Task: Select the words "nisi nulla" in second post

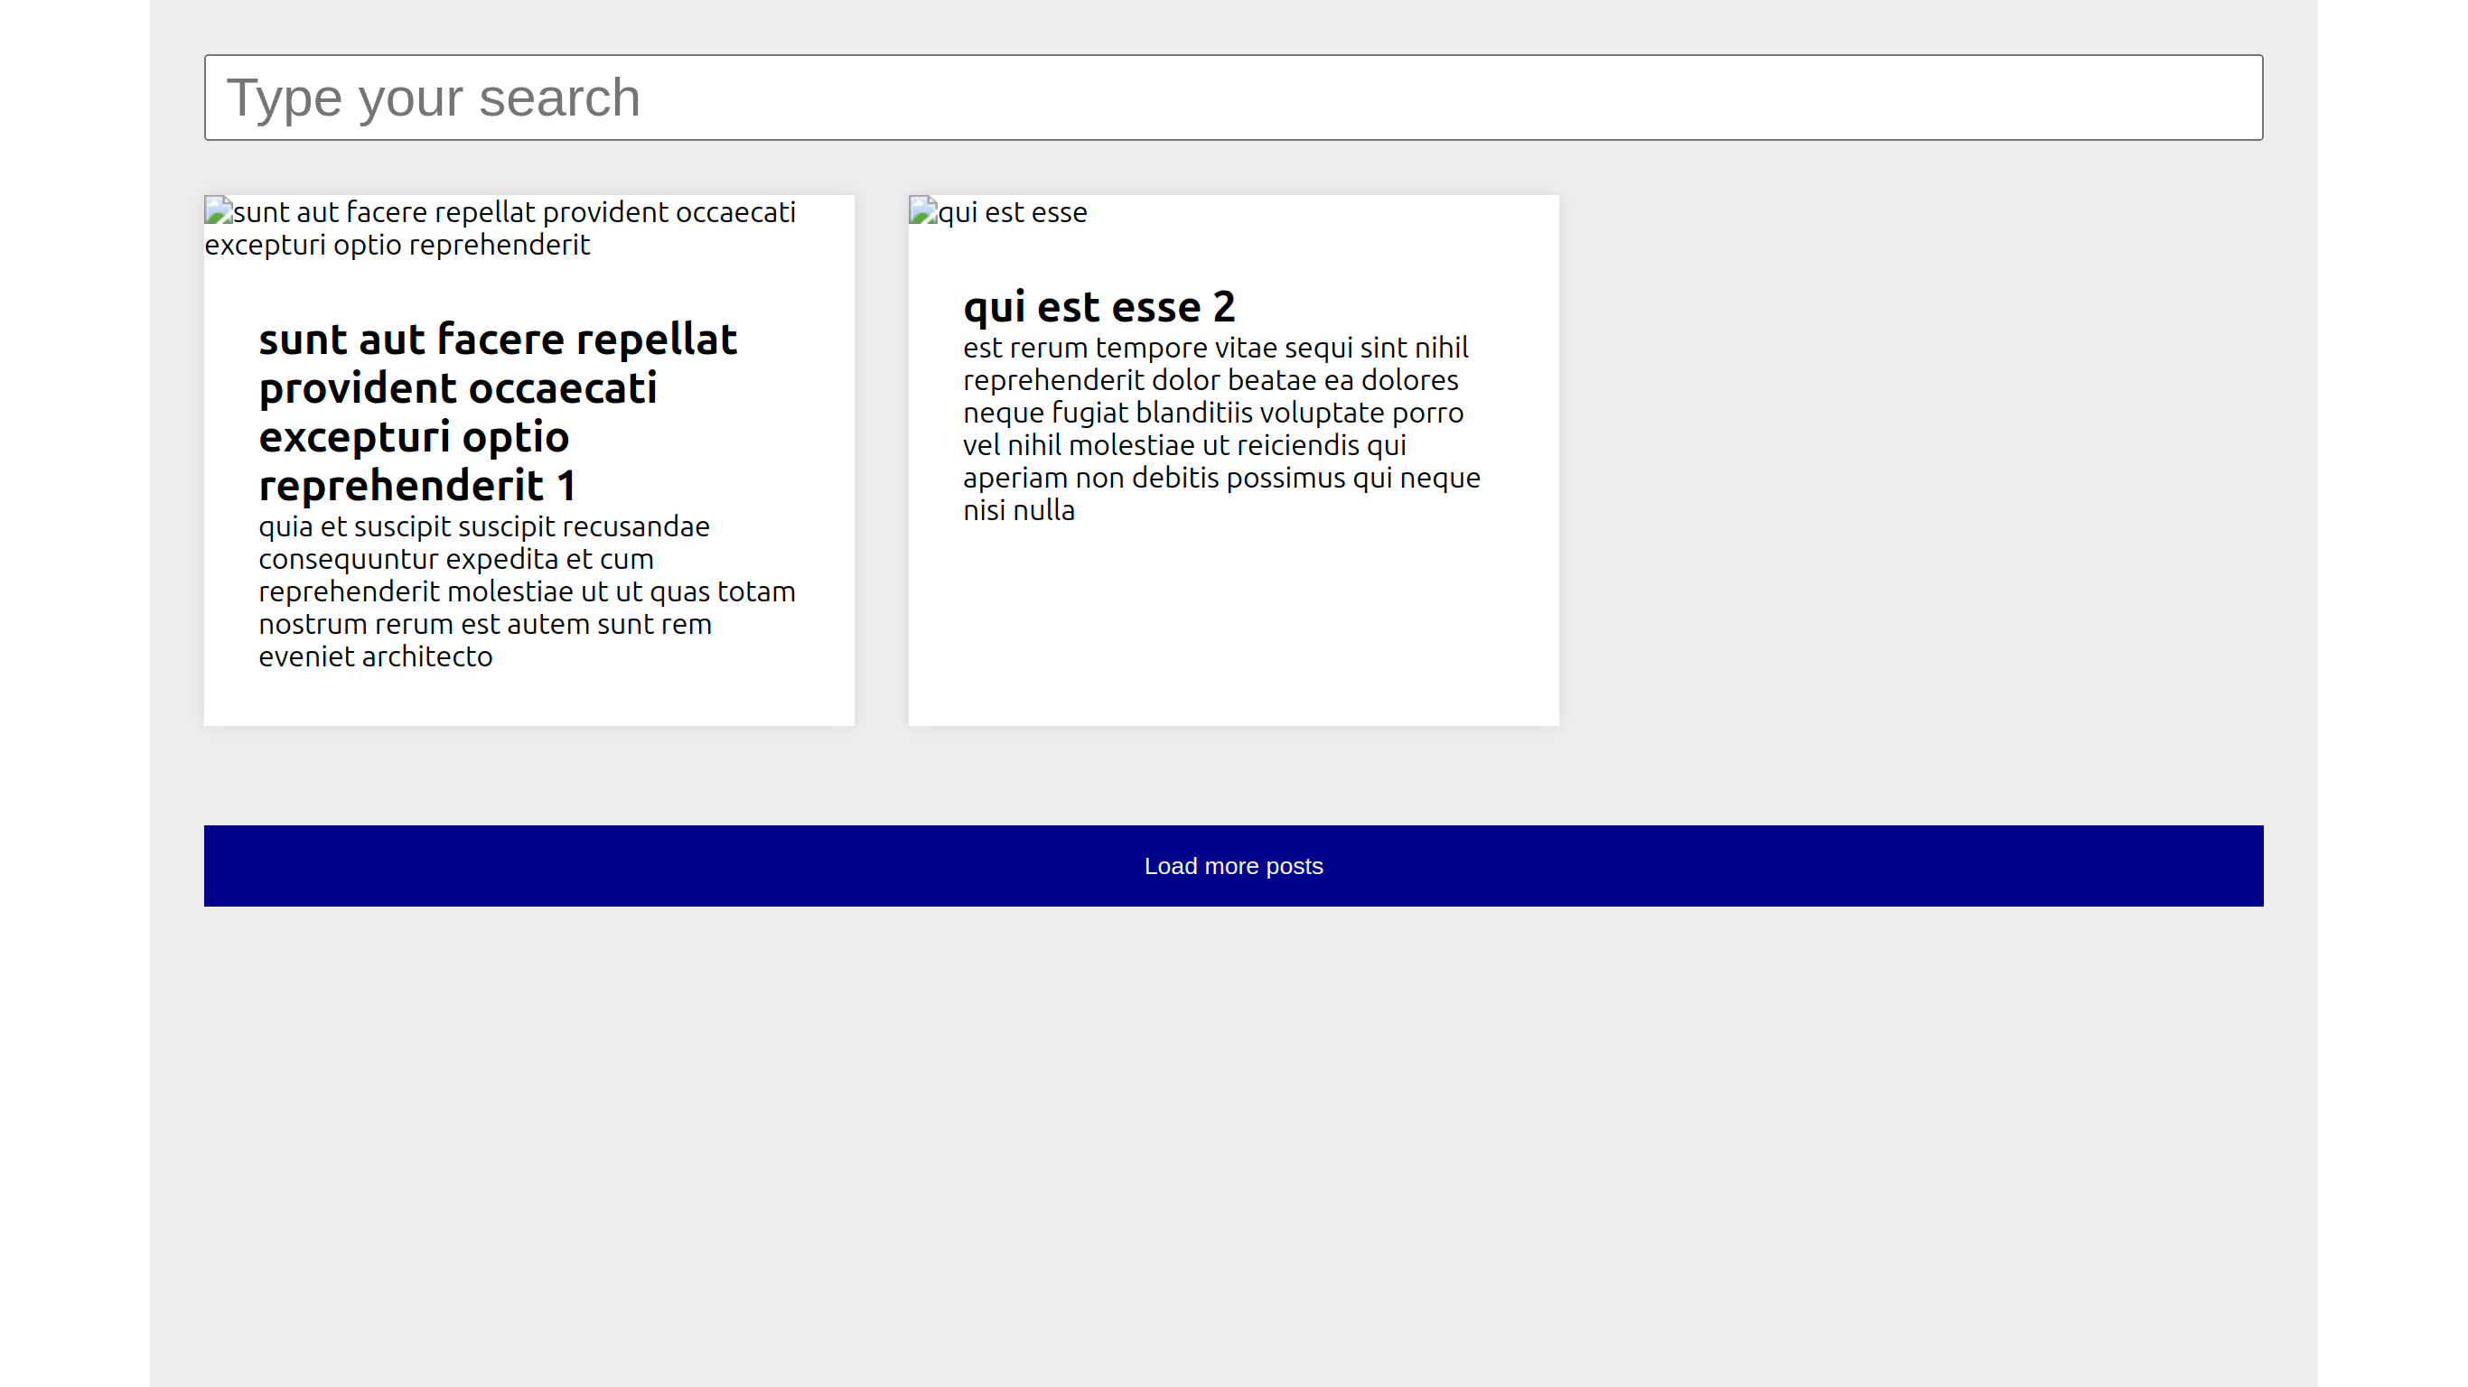Action: (x=1018, y=509)
